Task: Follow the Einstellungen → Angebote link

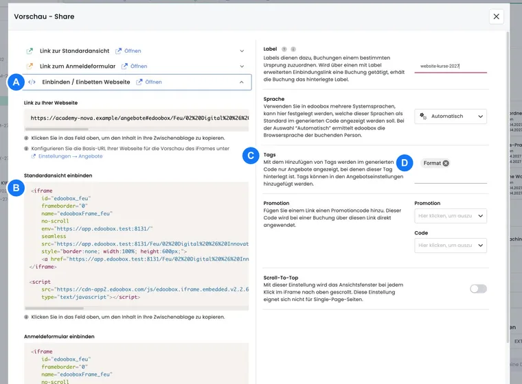Action: click(70, 156)
